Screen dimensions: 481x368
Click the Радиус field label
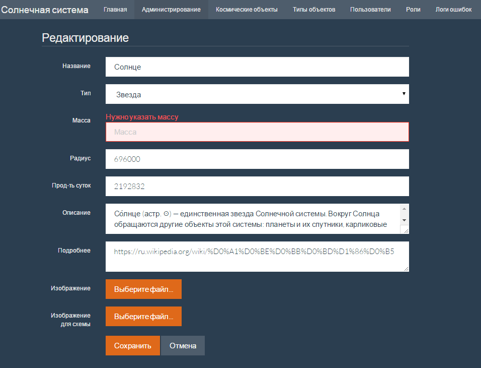(81, 158)
